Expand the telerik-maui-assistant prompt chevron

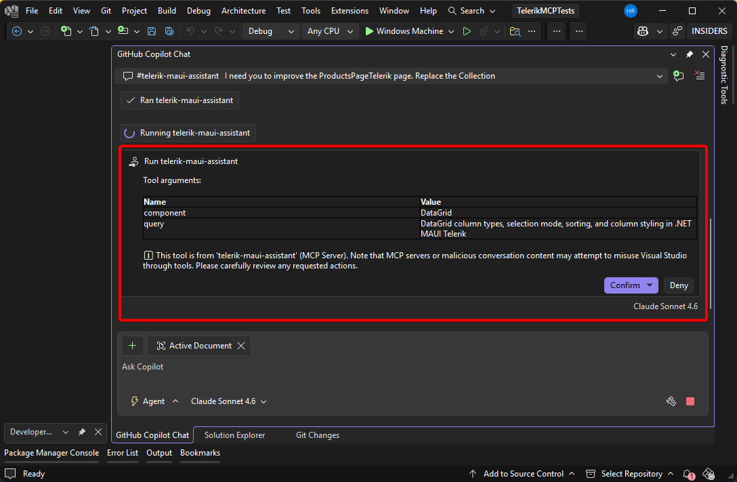click(660, 76)
